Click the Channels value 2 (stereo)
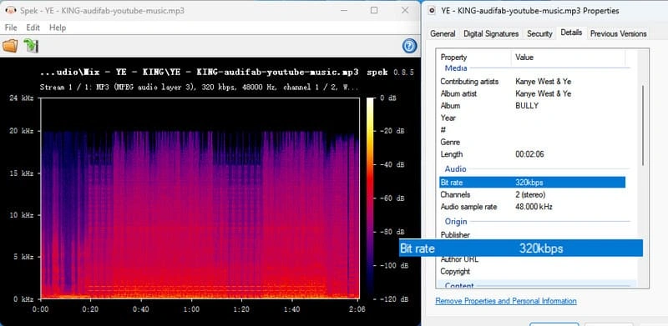 [x=530, y=195]
